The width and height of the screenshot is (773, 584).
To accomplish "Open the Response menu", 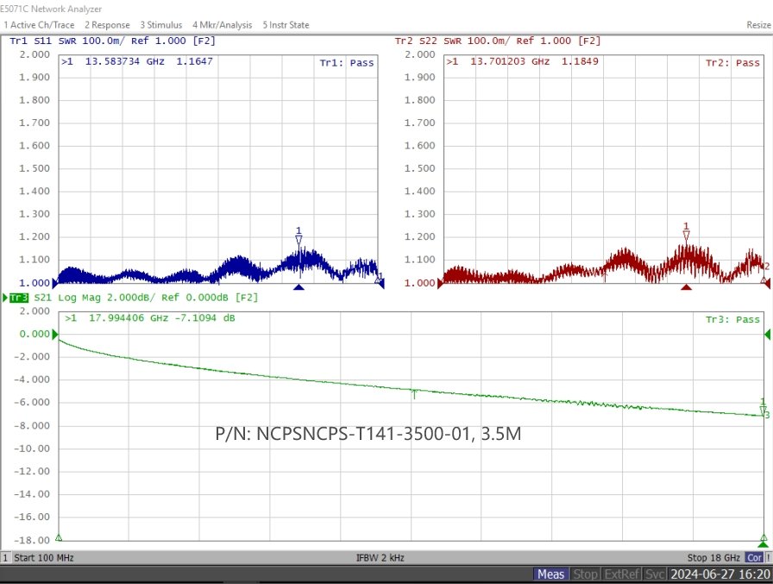I will pos(107,25).
